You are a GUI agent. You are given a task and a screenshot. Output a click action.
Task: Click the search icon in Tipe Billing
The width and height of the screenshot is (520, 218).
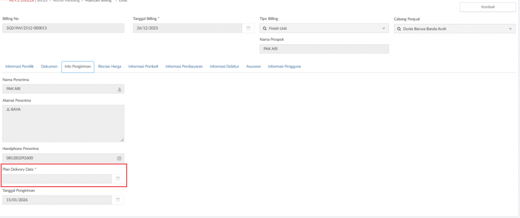(x=265, y=28)
